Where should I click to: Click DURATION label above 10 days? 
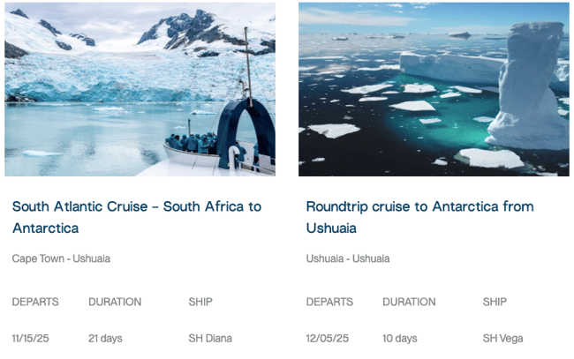(409, 302)
